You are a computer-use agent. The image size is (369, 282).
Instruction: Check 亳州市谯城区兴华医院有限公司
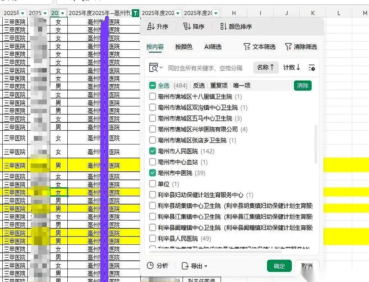153,129
